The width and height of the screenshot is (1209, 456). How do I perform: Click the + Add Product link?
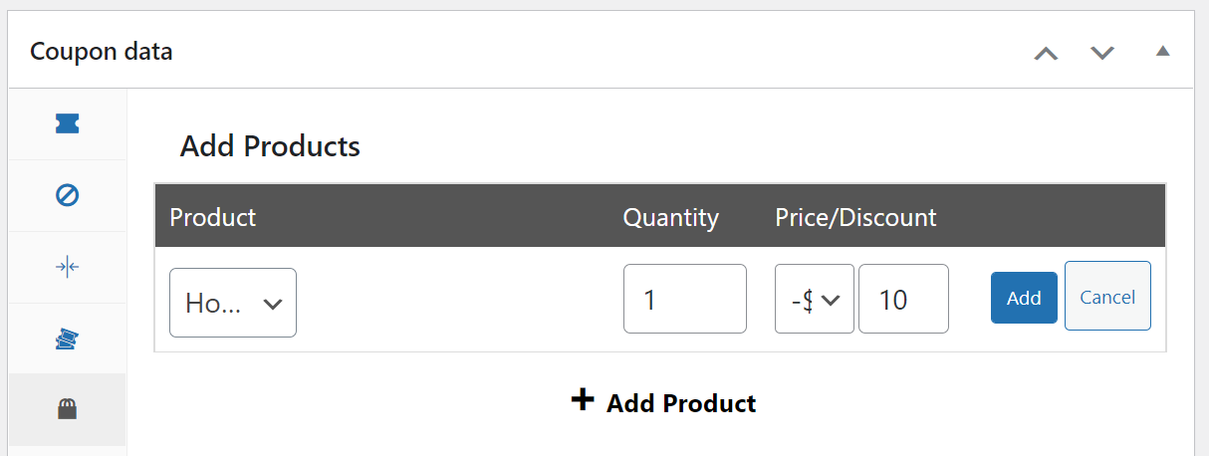tap(663, 402)
